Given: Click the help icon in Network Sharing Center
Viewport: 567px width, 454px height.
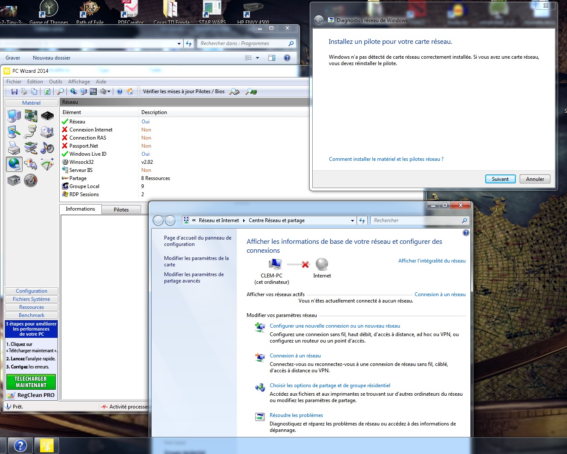Looking at the screenshot, I should click(466, 233).
